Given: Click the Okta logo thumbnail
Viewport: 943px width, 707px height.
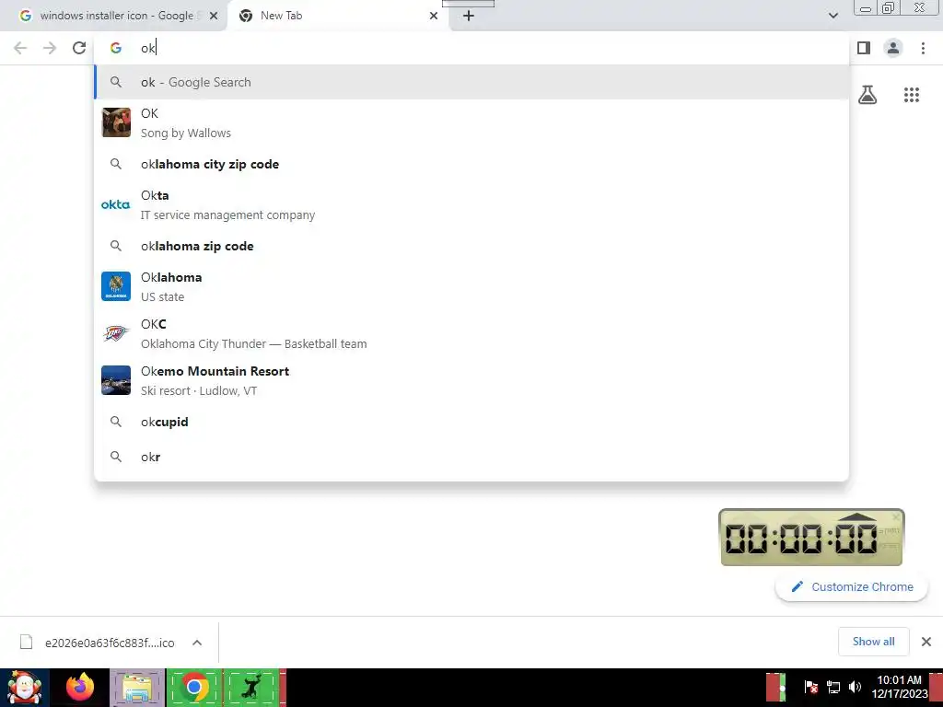Looking at the screenshot, I should (115, 205).
